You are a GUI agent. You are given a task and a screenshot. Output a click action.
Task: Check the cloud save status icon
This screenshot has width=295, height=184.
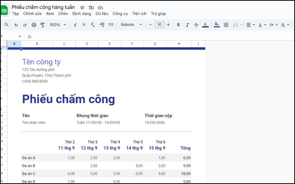100,7
